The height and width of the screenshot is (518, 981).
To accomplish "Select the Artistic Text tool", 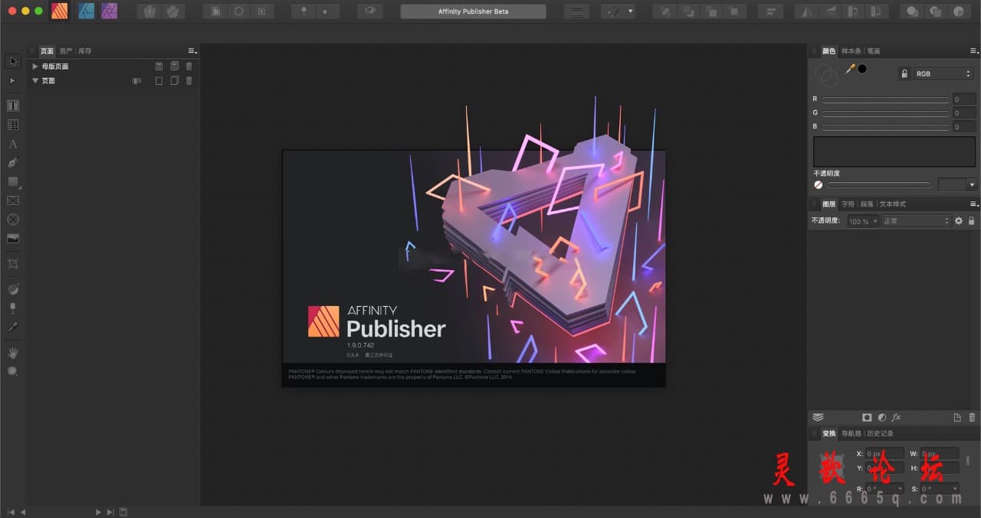I will coord(13,144).
